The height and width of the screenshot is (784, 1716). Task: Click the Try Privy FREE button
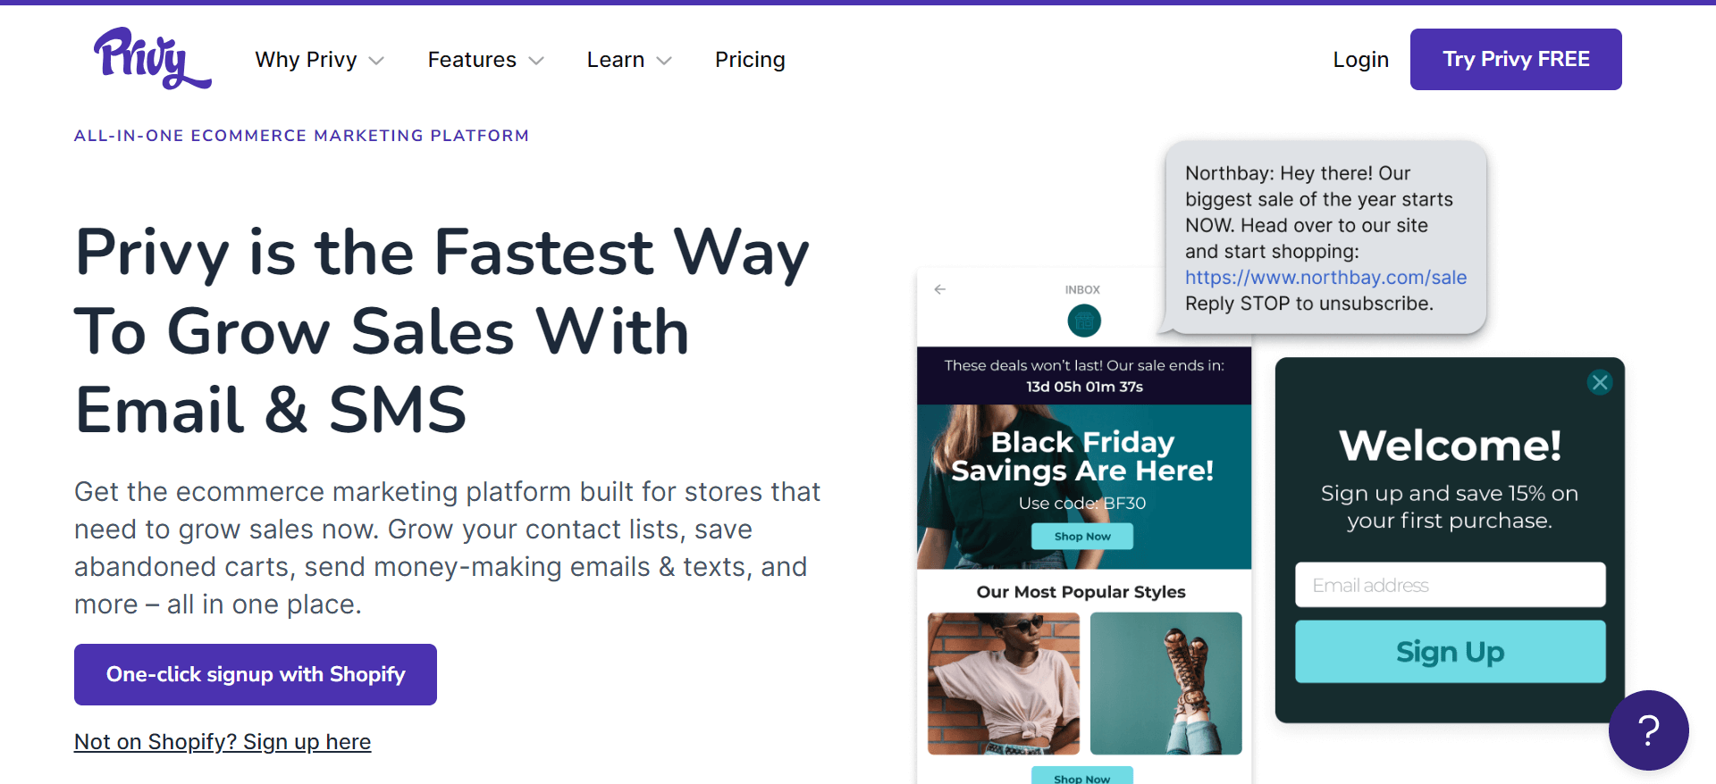[1516, 59]
